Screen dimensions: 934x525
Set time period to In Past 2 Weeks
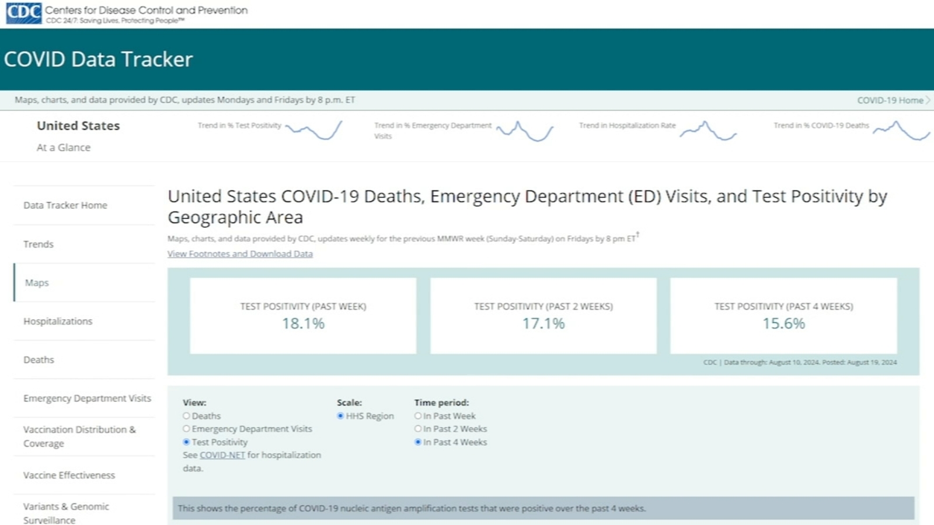pyautogui.click(x=417, y=429)
